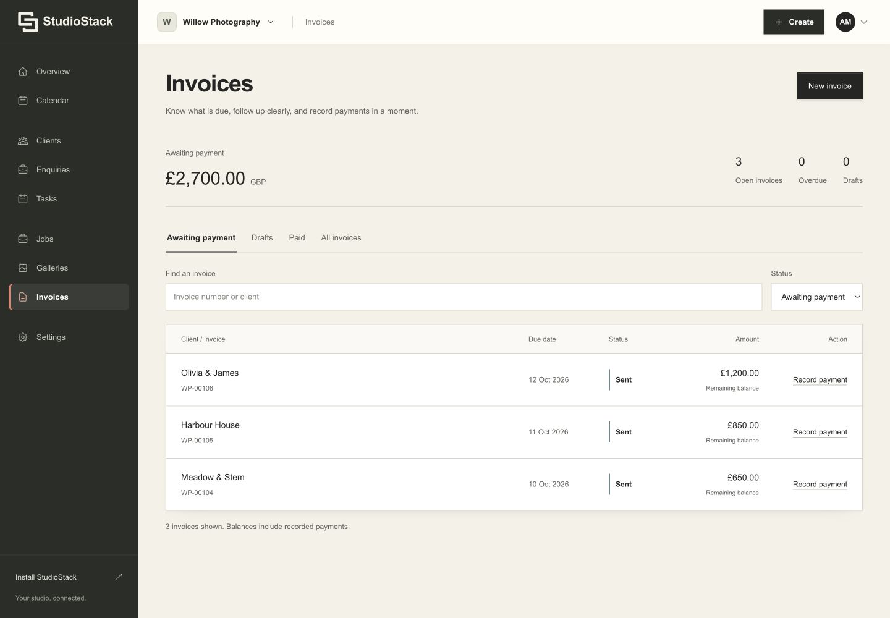Click the Open invoices count

758,170
